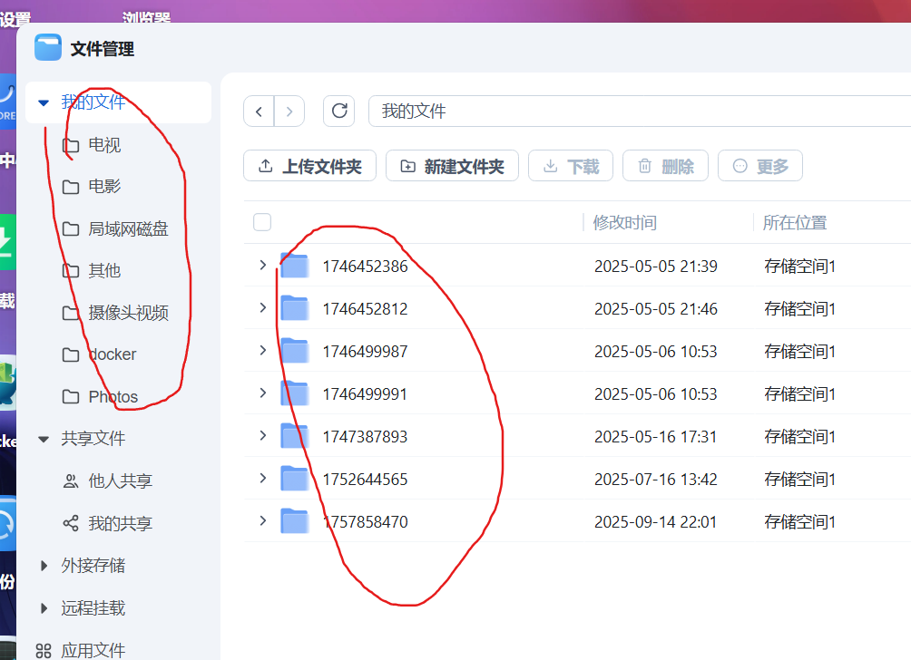
Task: Open the 电视 folder in sidebar
Action: tap(104, 144)
